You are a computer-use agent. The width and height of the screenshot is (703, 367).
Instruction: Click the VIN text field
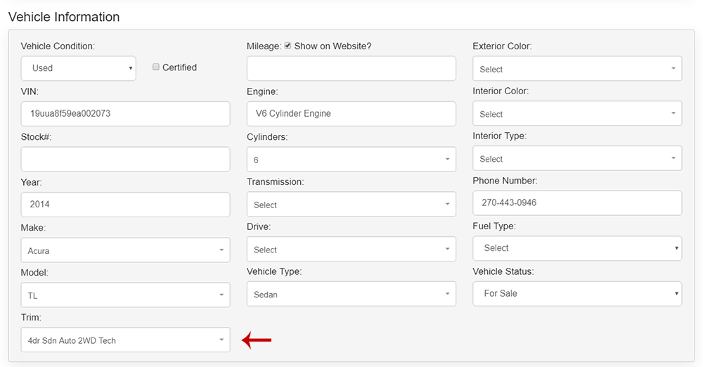[x=125, y=114]
